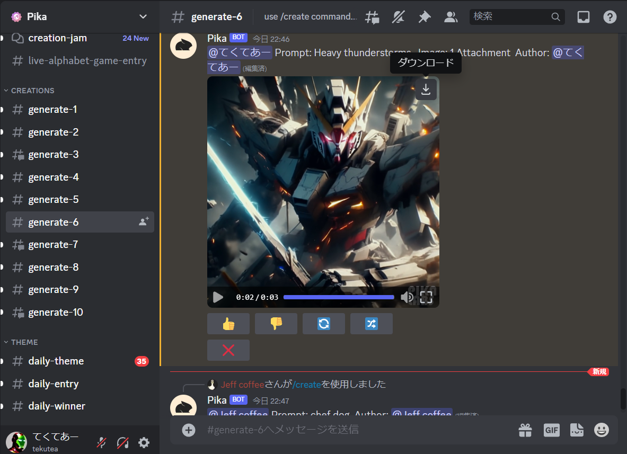Click the generate-6 channel header hash icon
The width and height of the screenshot is (627, 454).
click(178, 17)
